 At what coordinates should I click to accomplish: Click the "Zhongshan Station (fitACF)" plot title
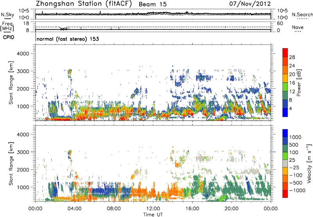(x=84, y=4)
